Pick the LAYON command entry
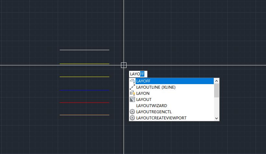The height and width of the screenshot is (154, 266). pyautogui.click(x=143, y=93)
